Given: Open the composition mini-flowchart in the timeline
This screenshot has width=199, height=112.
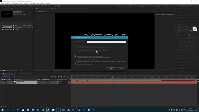Looking at the screenshot, I should (52, 77).
